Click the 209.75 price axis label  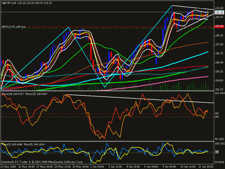[x=219, y=17]
